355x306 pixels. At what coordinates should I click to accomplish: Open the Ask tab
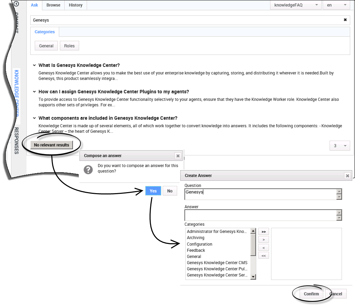[34, 5]
